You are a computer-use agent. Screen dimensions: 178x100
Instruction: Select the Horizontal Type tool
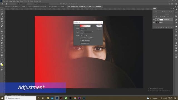pos(2,48)
